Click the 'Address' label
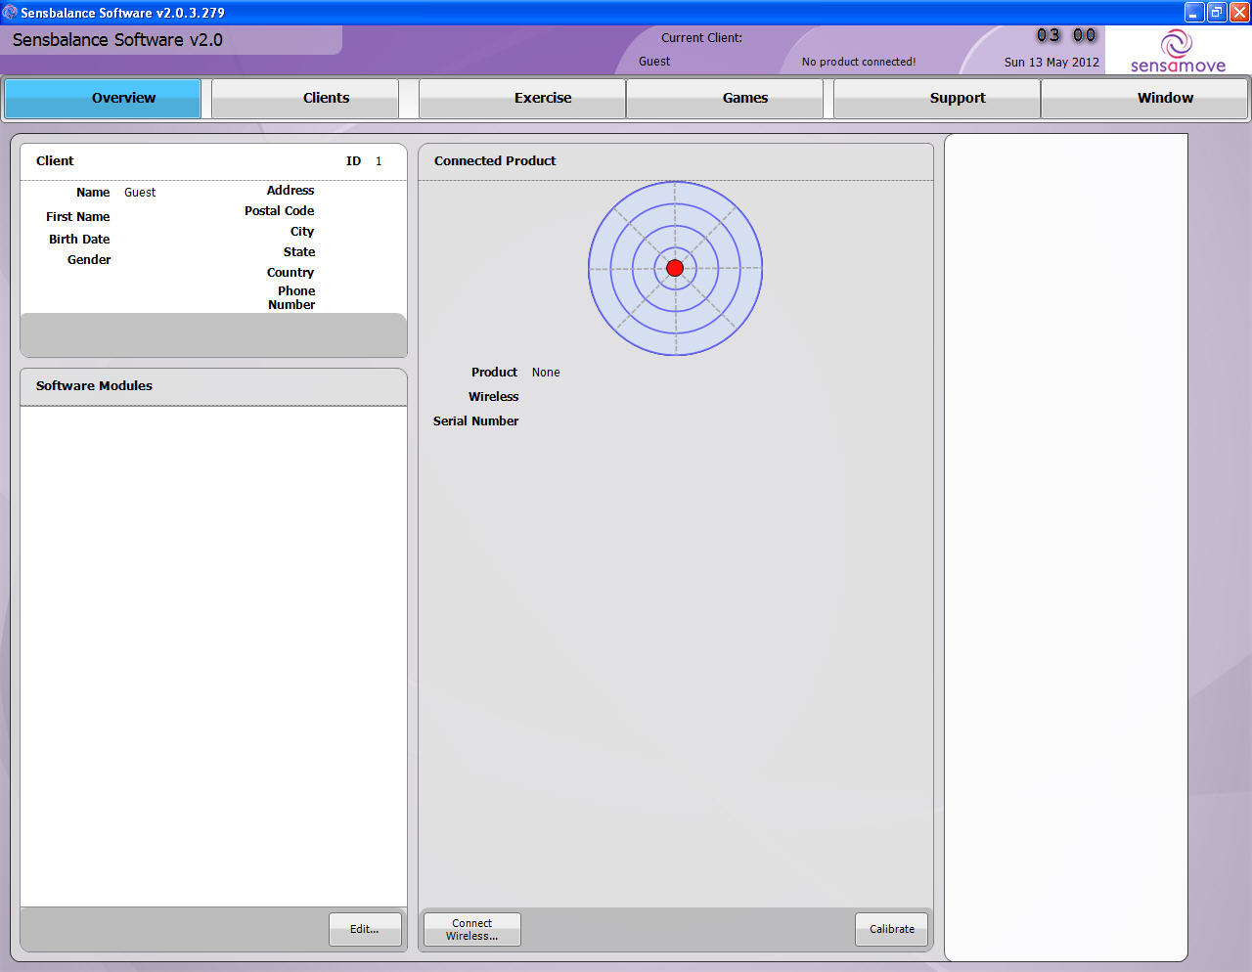 click(291, 191)
